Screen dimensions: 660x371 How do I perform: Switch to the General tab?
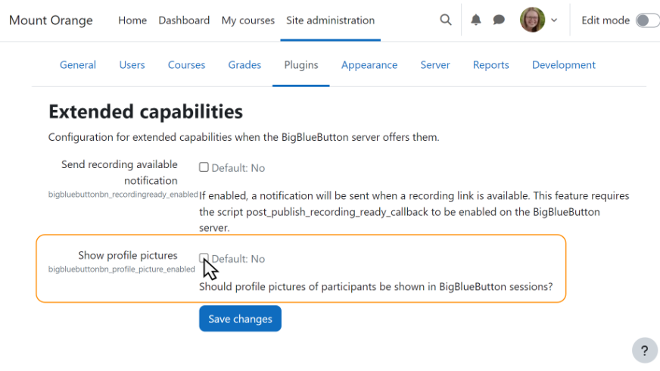pos(78,65)
